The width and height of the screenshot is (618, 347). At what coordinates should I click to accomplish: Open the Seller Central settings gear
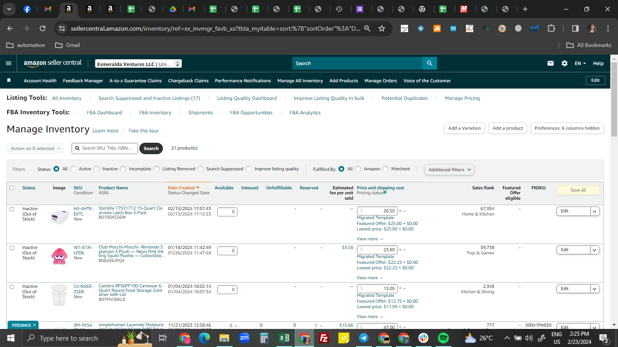tap(565, 63)
